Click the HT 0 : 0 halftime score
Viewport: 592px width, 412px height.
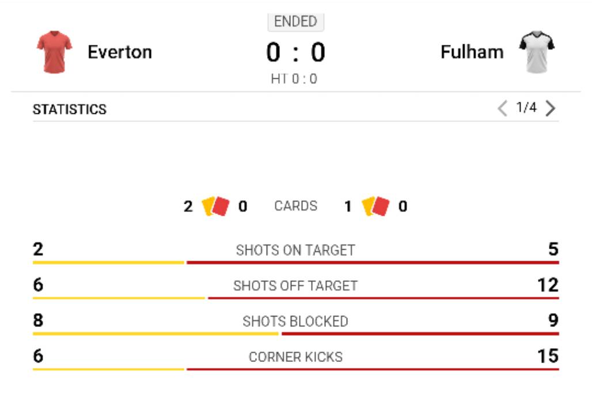click(x=294, y=79)
